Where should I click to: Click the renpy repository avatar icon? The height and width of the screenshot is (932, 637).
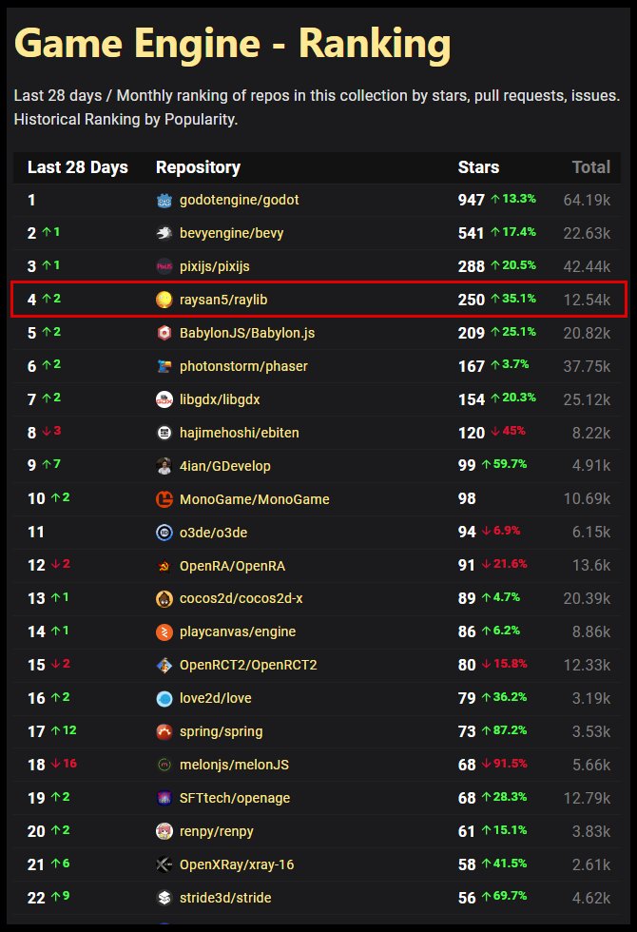(x=164, y=831)
